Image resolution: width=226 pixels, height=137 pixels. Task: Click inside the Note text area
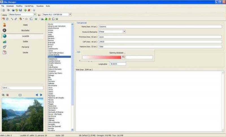click(149, 101)
